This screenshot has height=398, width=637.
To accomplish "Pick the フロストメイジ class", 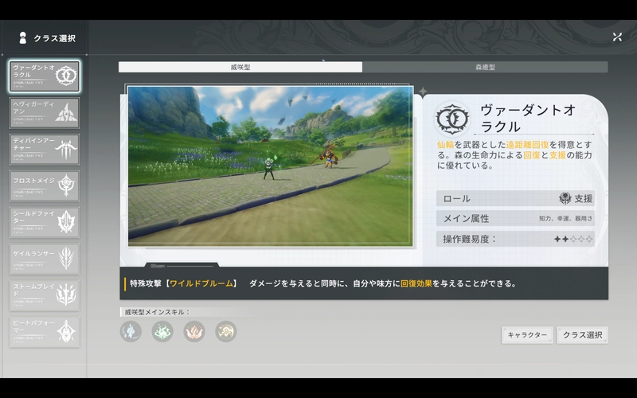I will (45, 185).
